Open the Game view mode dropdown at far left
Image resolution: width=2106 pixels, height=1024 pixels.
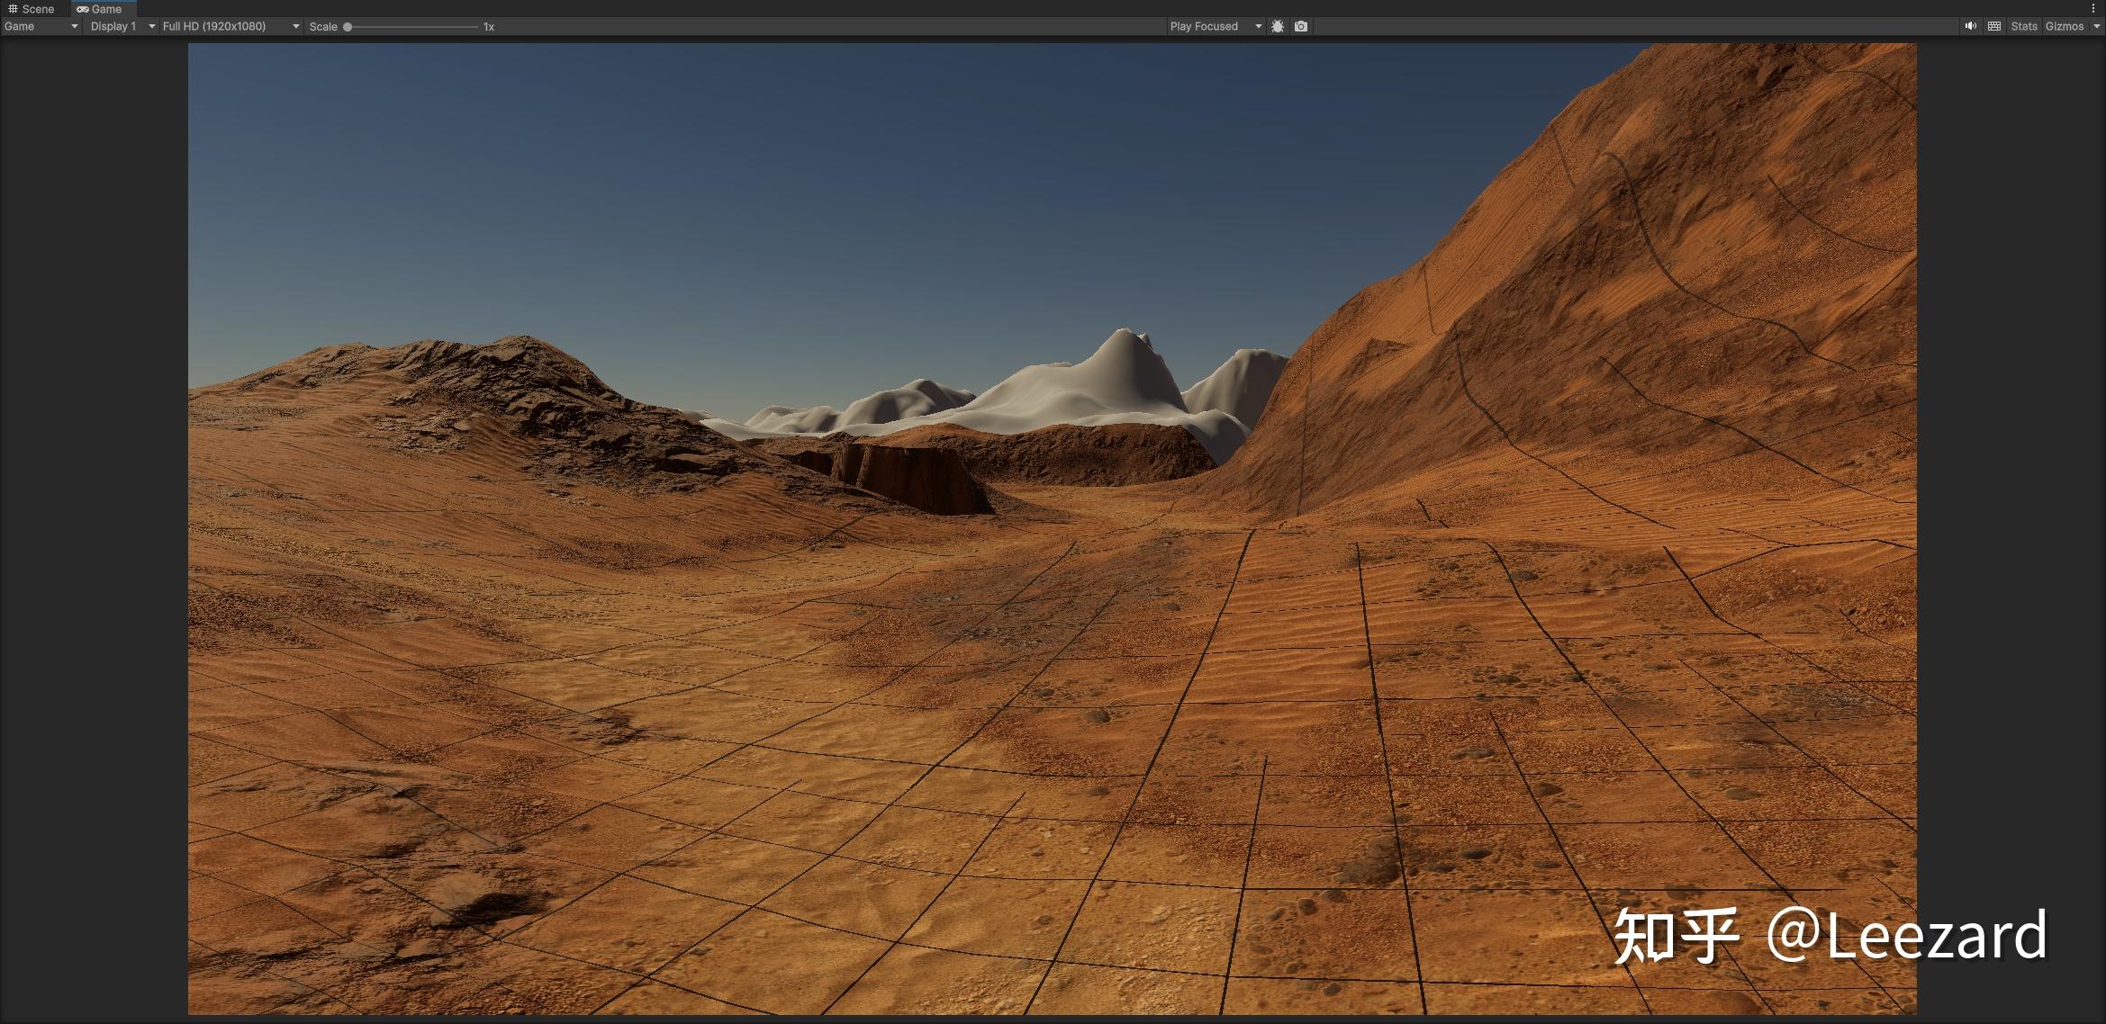coord(41,26)
